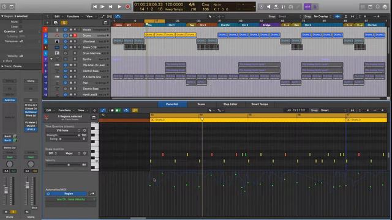The width and height of the screenshot is (392, 220).
Task: Go to beginning with the leftmost transport button
Action: [95, 7]
